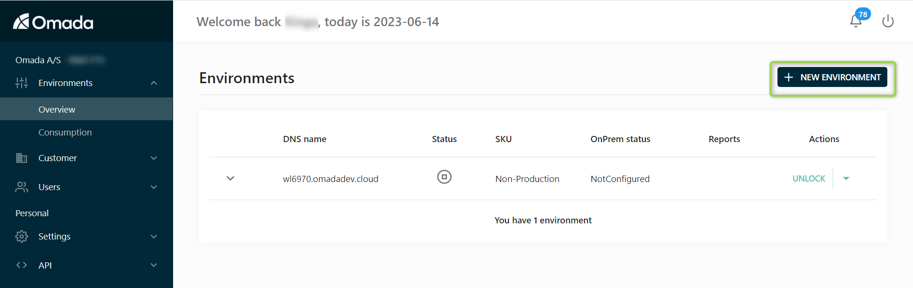Click the Omada logo

pyautogui.click(x=53, y=22)
